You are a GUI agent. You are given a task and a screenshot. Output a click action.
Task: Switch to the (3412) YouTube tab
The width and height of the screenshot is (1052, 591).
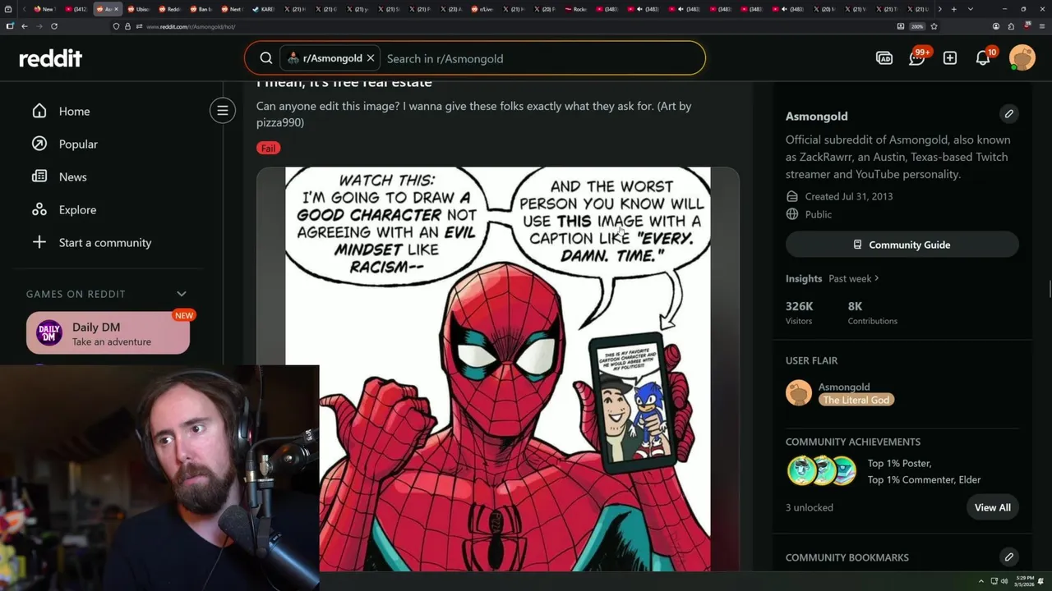coord(76,9)
